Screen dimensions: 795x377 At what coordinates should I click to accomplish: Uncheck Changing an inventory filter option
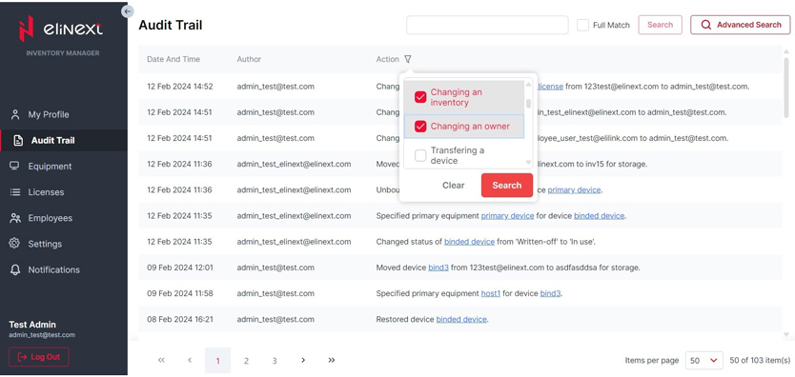click(420, 97)
